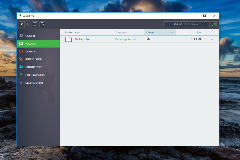Click the Me owner cell
The image size is (240, 160).
pyautogui.click(x=148, y=40)
